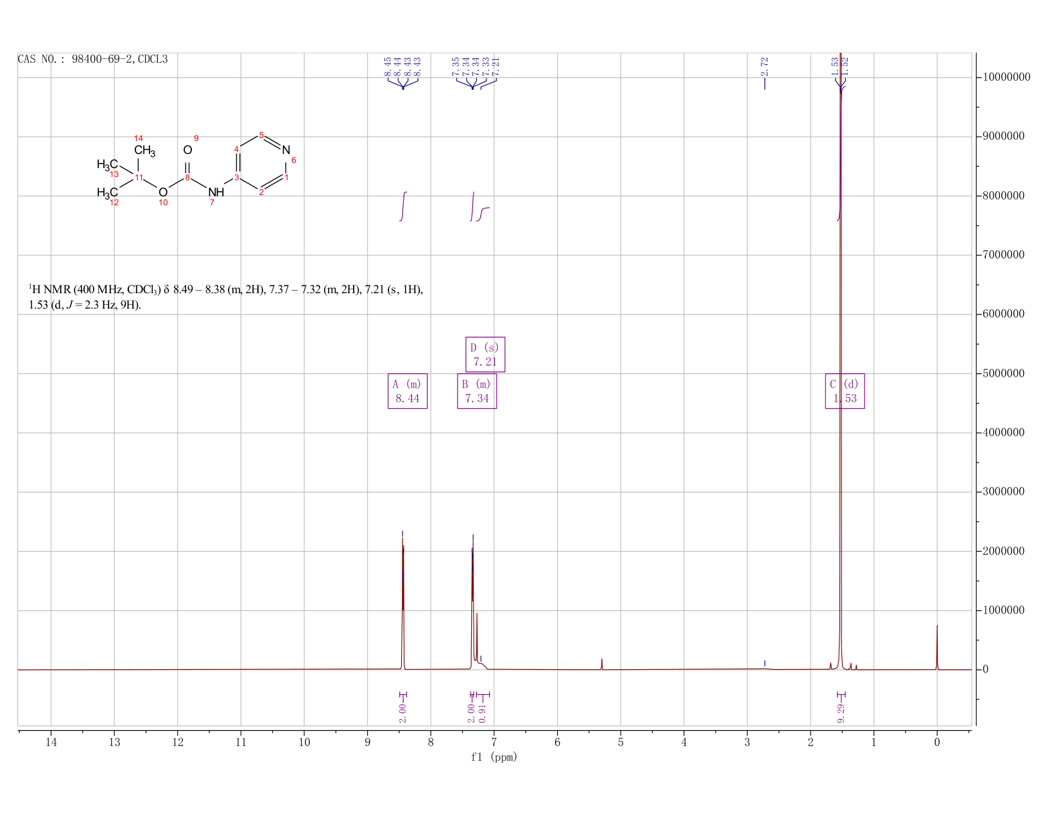The height and width of the screenshot is (818, 1059).
Task: Click the multiplet box C (d) 1.53
Action: tap(845, 391)
